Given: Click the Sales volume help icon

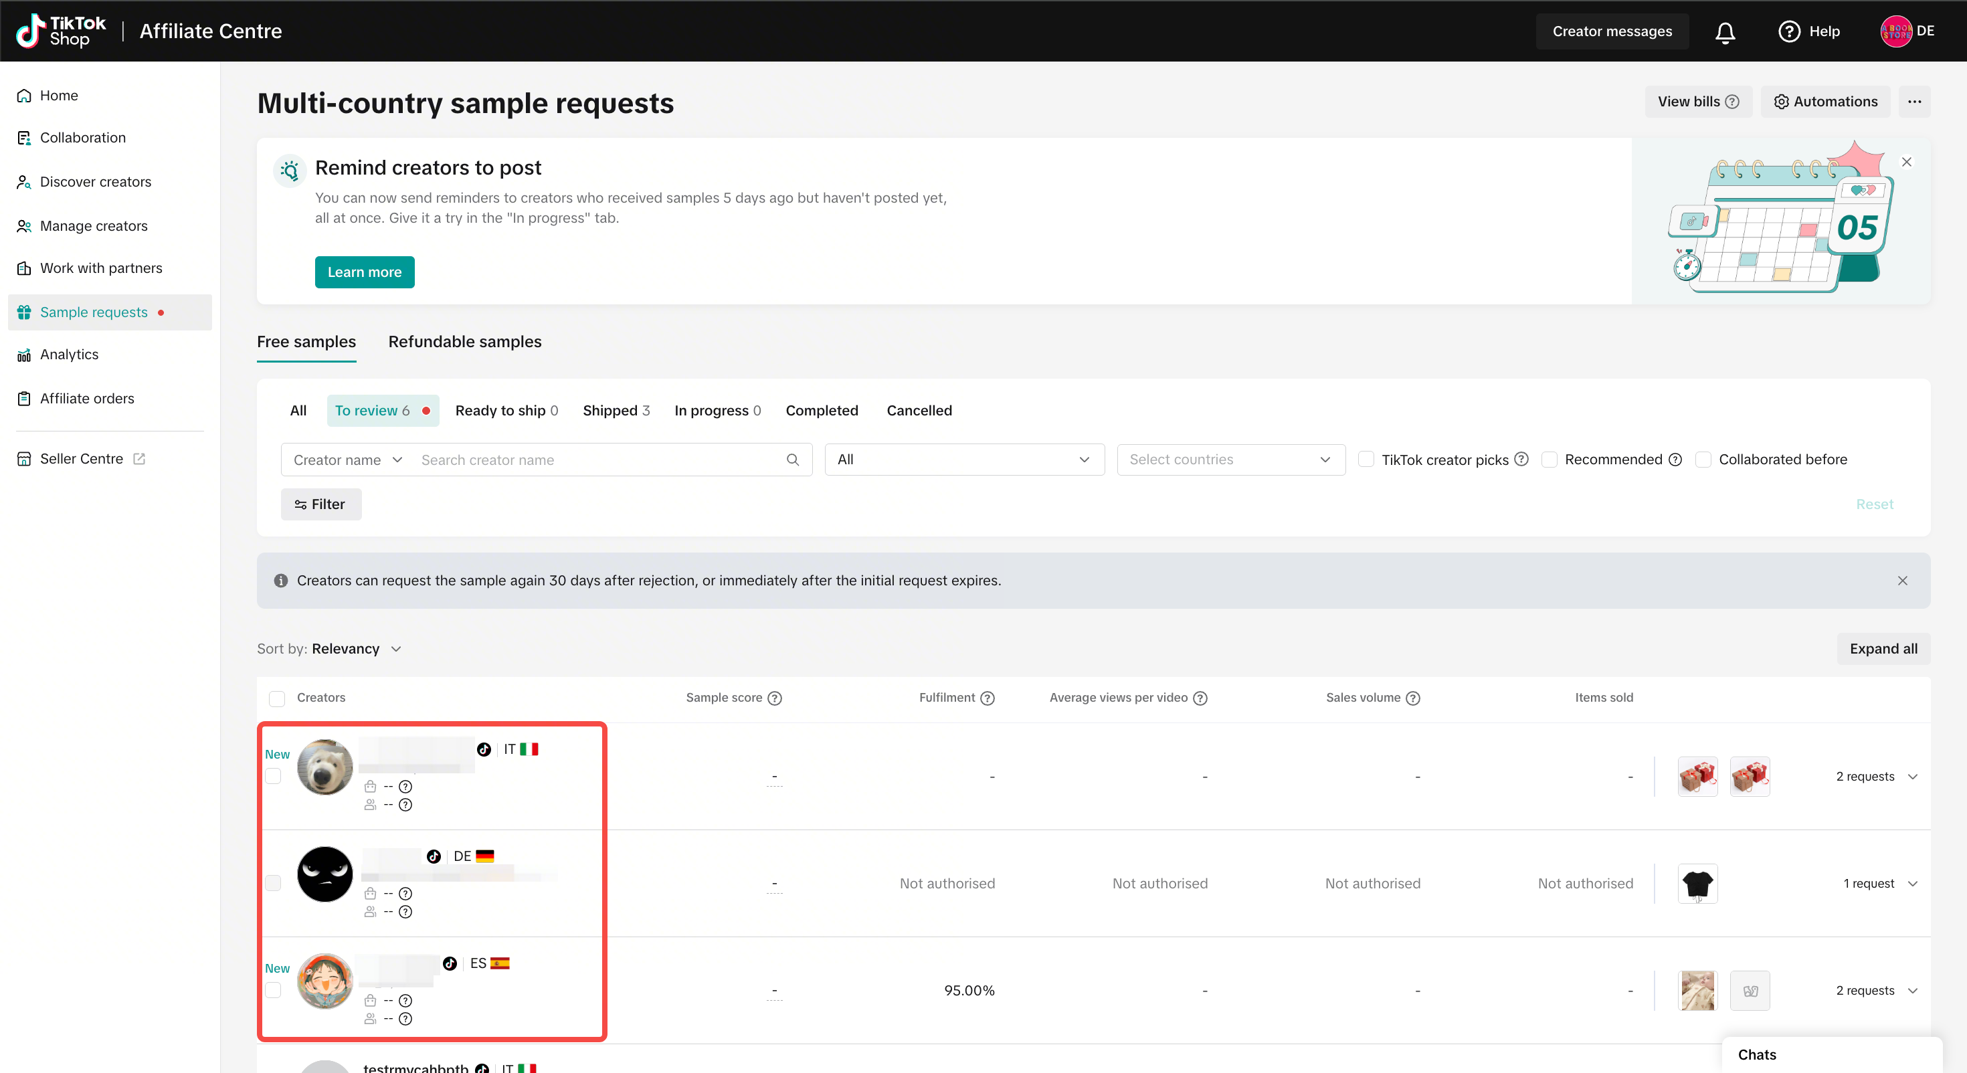Looking at the screenshot, I should 1414,698.
